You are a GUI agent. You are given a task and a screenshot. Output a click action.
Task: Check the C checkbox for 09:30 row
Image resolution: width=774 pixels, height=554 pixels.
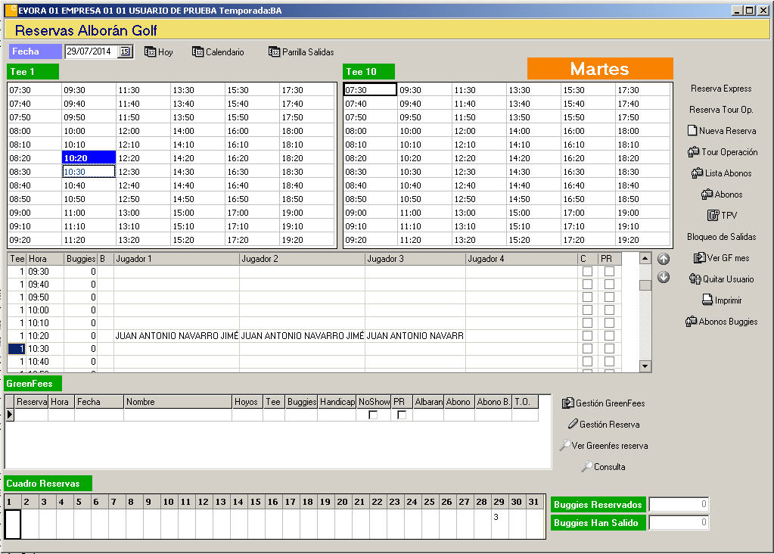pos(587,272)
